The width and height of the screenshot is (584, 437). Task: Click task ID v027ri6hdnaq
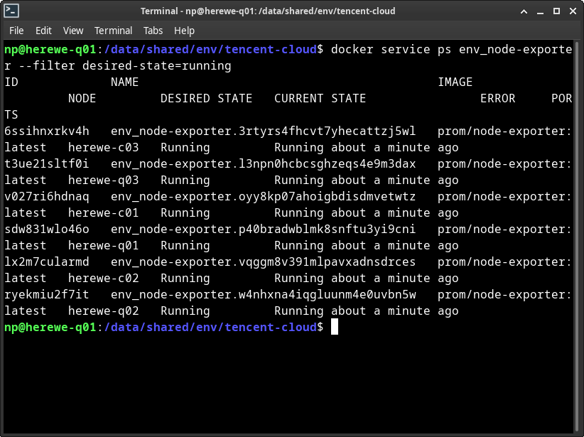[47, 197]
